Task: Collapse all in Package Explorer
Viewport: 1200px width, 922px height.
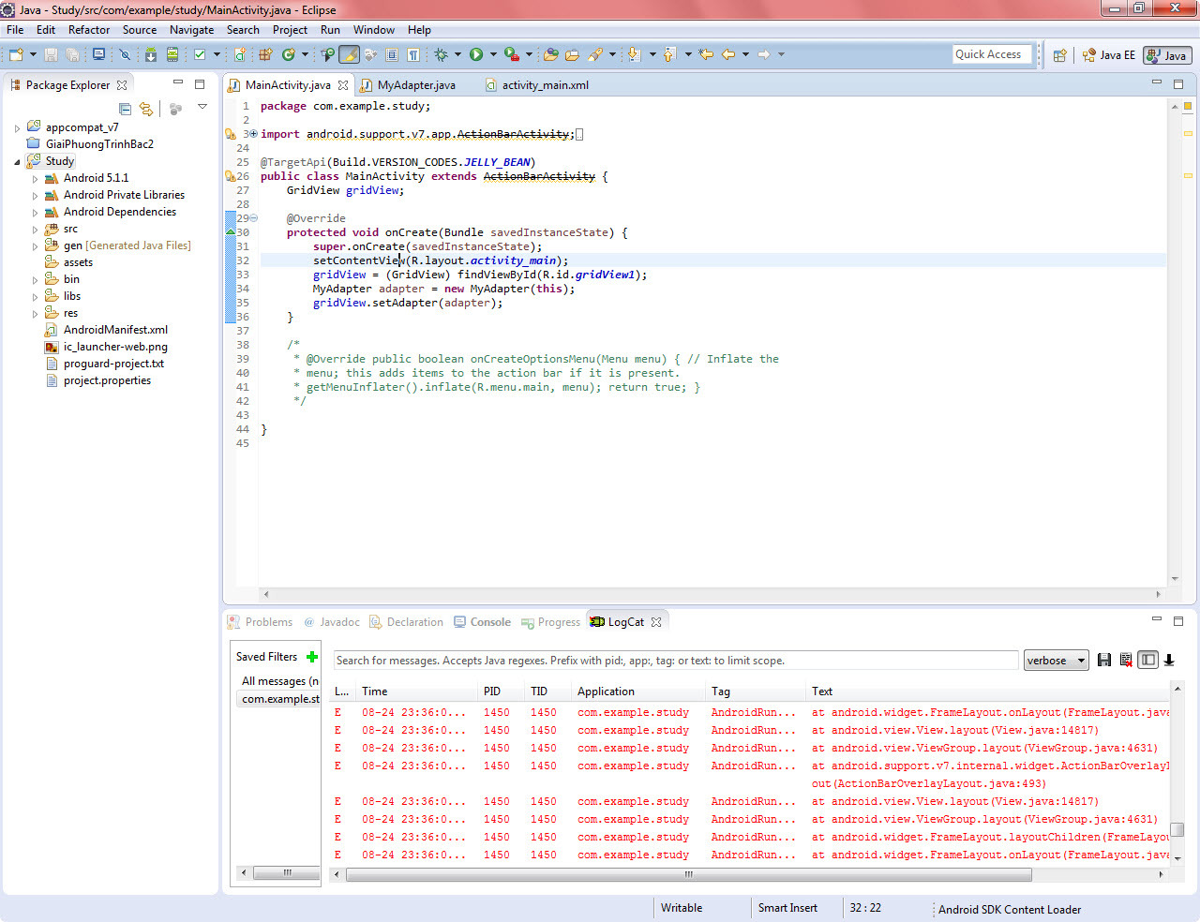Action: coord(125,109)
